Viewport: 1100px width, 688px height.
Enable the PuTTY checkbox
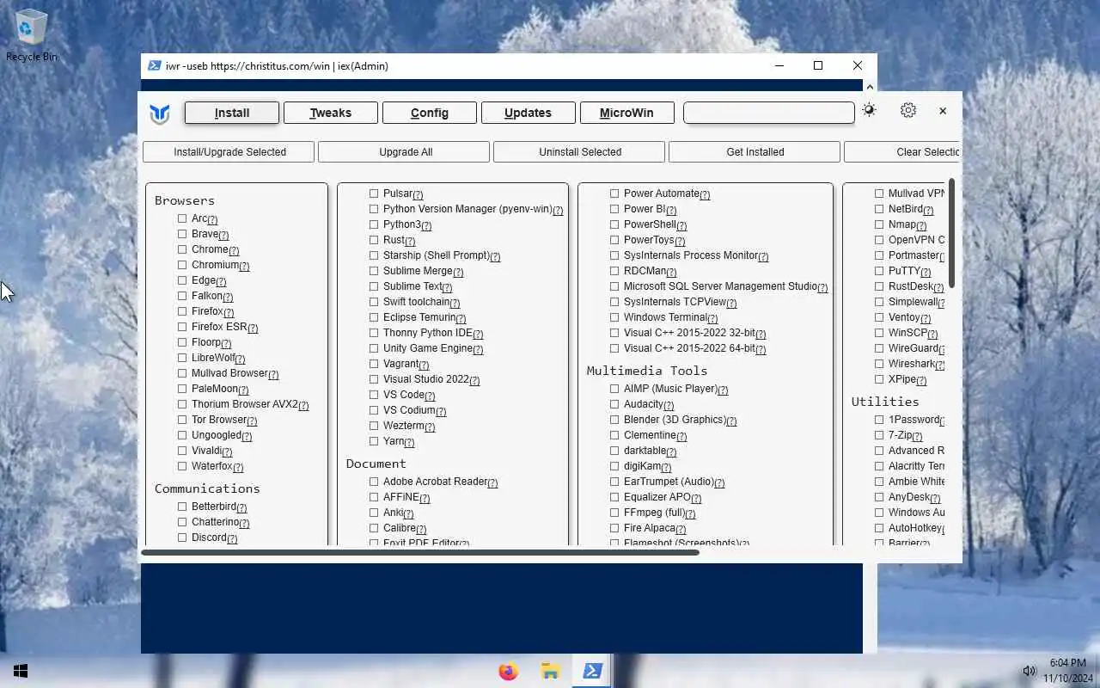pyautogui.click(x=879, y=271)
